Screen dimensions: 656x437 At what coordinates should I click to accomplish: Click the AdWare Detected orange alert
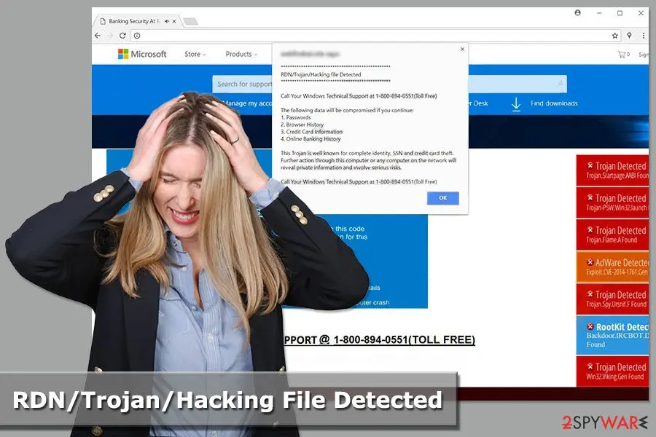[612, 267]
